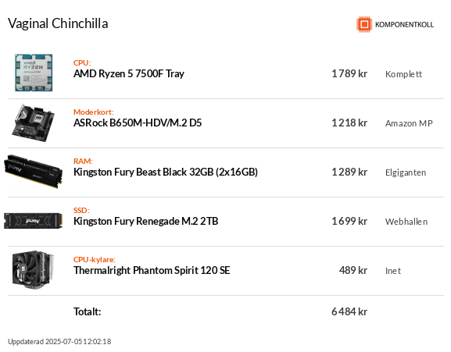This screenshot has width=451, height=352.
Task: Click the Vaginal Chinchilla list title
Action: tap(58, 23)
